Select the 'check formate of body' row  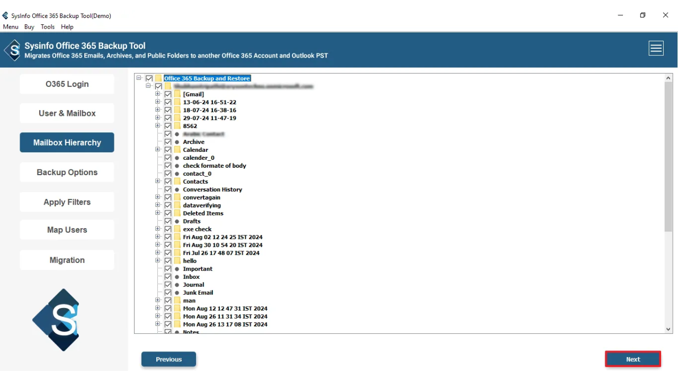pyautogui.click(x=215, y=166)
